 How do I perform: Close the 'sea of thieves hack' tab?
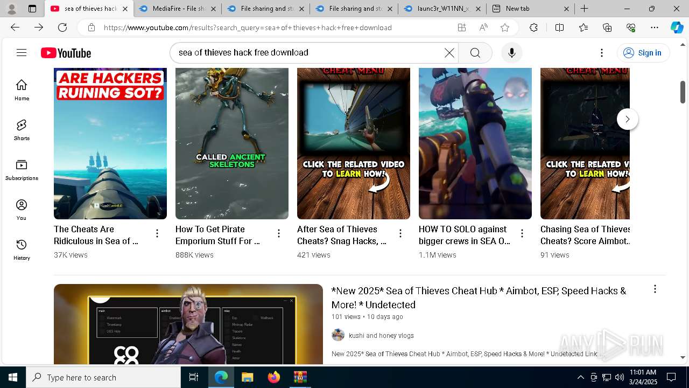click(125, 9)
